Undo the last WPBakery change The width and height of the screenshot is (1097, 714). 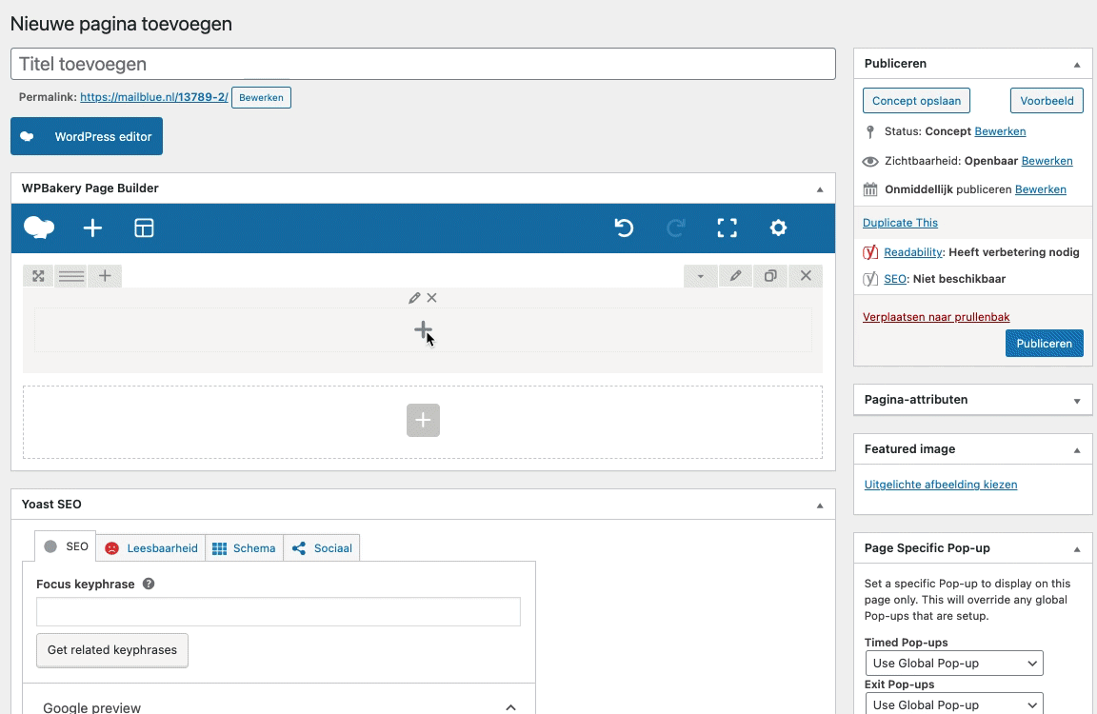(x=624, y=228)
